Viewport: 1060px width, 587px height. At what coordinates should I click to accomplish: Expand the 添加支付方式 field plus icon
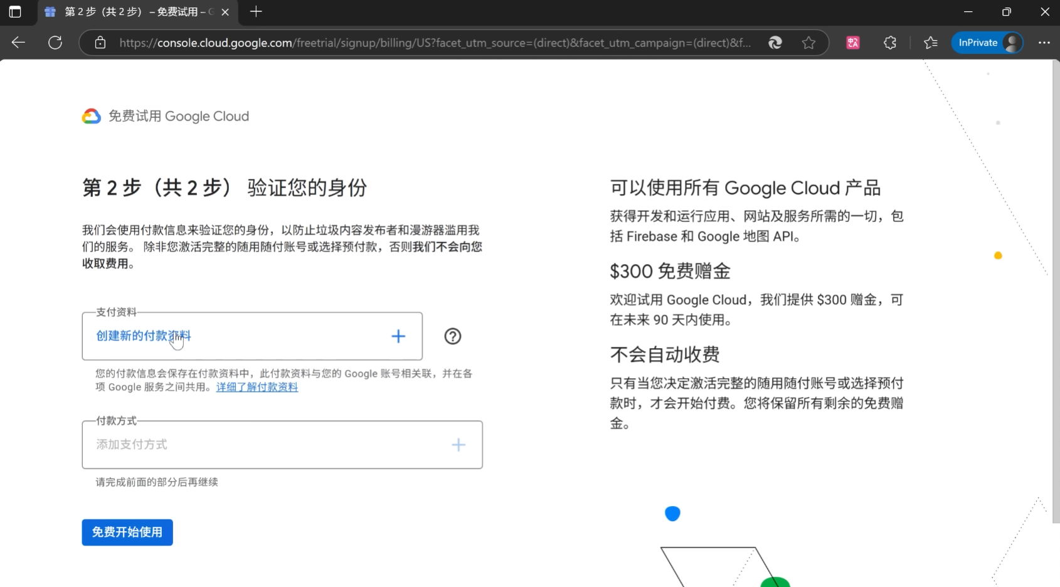458,445
